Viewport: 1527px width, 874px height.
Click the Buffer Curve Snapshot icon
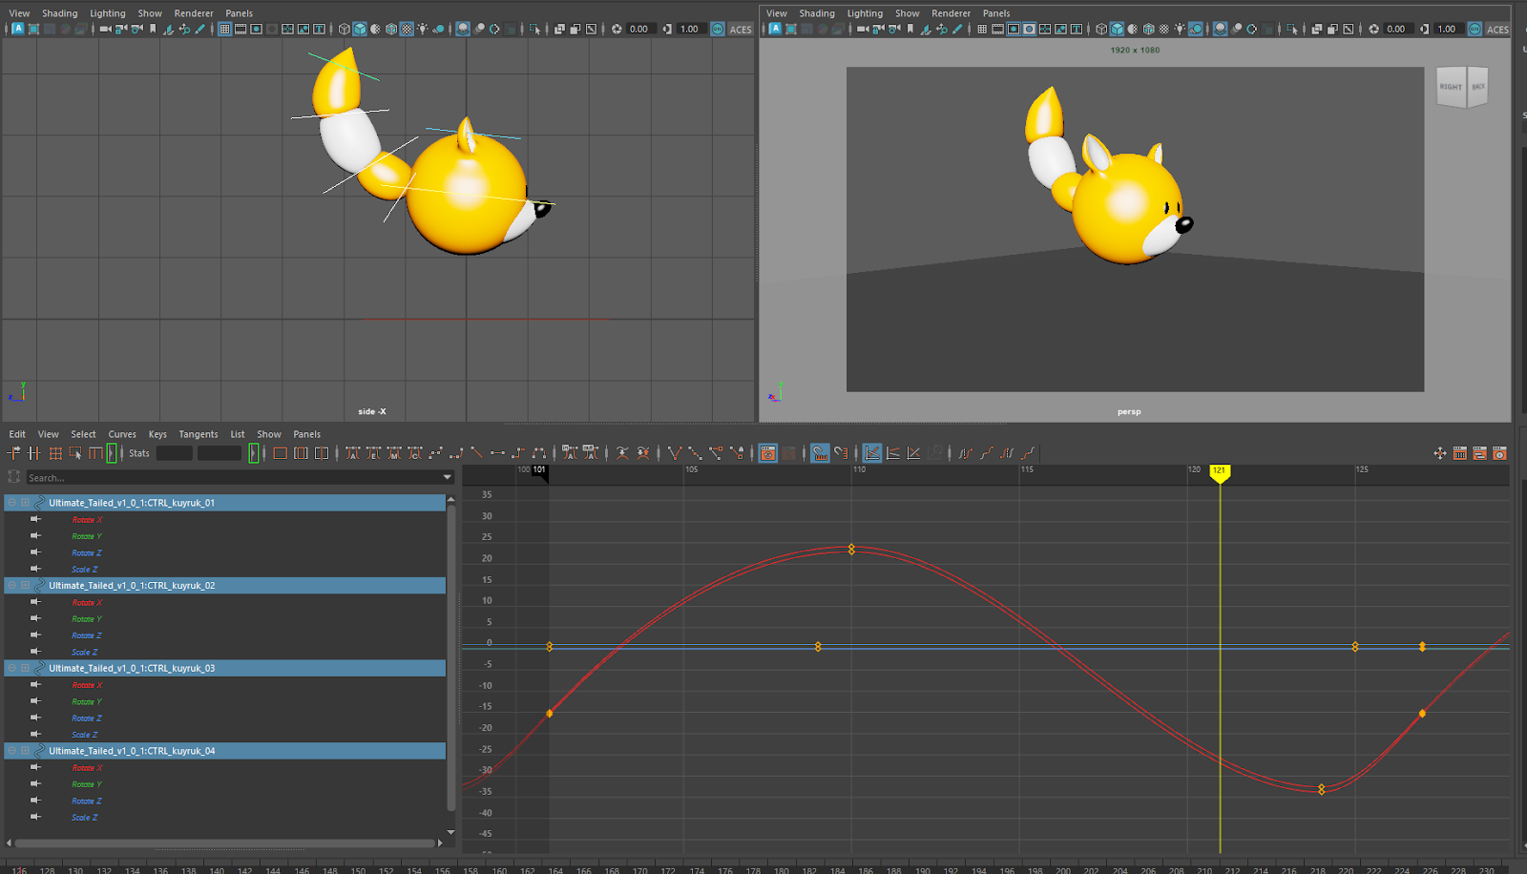point(622,453)
